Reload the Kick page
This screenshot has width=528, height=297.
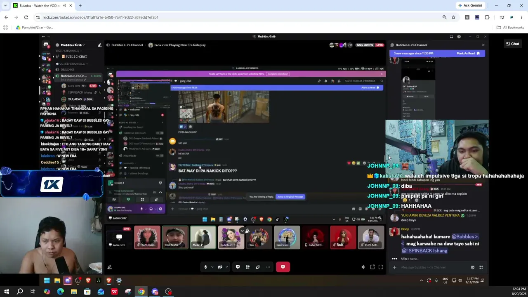click(x=26, y=17)
